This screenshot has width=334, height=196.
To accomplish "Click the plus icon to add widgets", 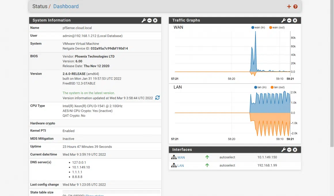I will (289, 7).
